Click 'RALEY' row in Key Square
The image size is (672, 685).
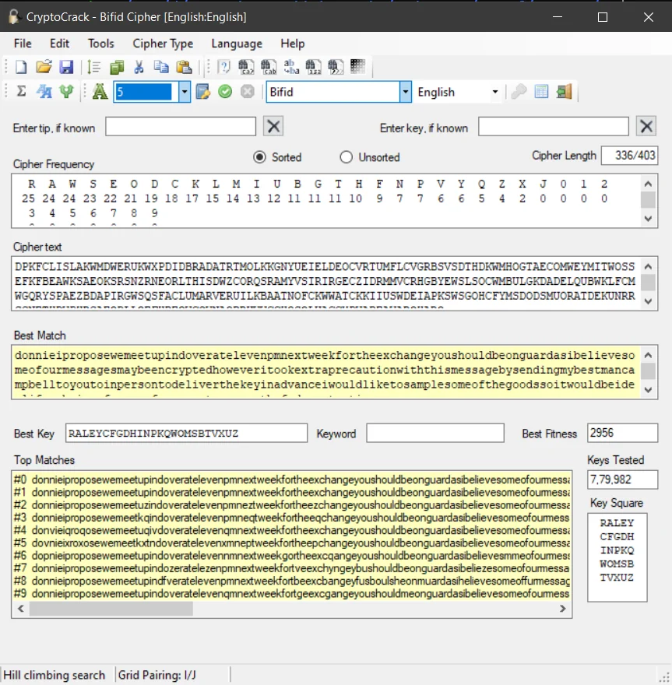pos(617,523)
